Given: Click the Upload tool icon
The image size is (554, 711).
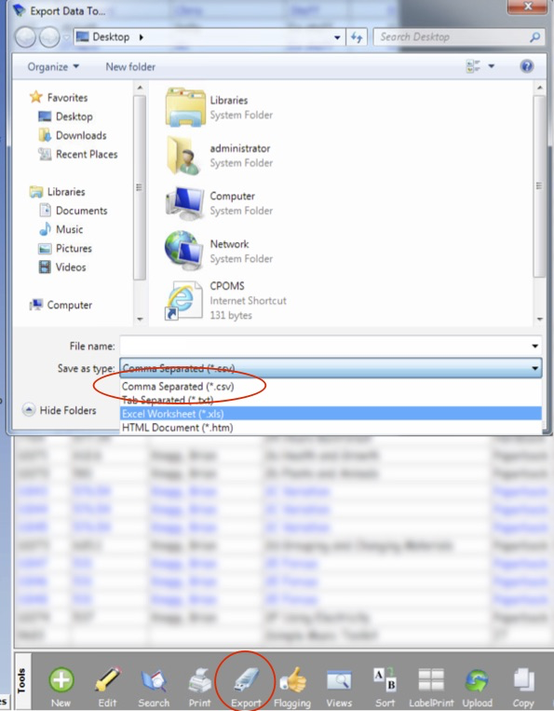Looking at the screenshot, I should tap(477, 680).
